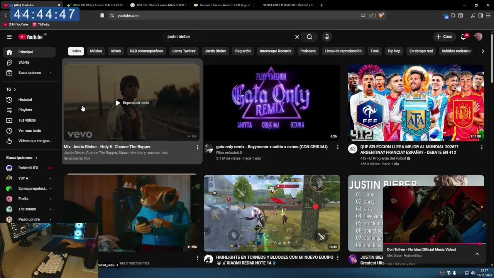Screen dimensions: 494x278
Task: Click the share page icon in address bar
Action: pos(371,15)
